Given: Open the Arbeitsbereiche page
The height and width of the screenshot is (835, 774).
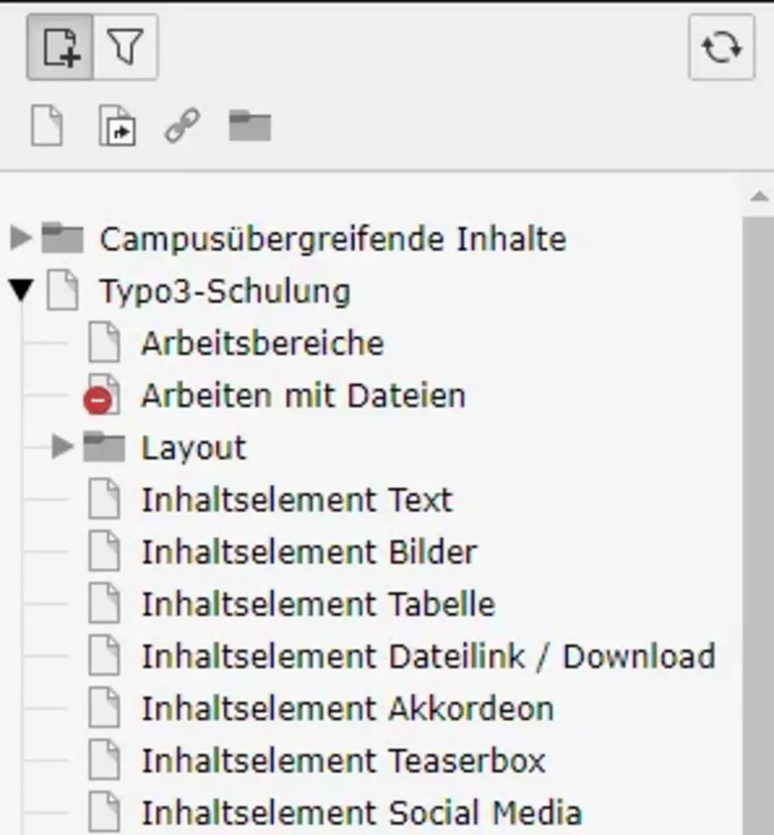Looking at the screenshot, I should click(262, 343).
